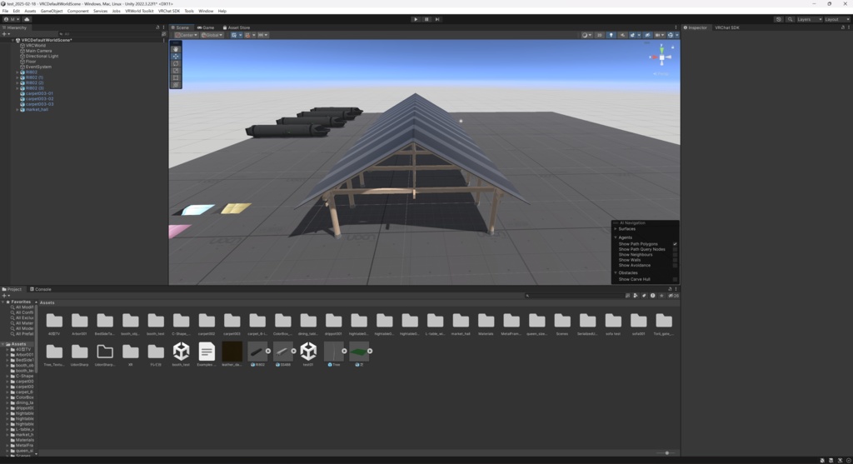853x464 pixels.
Task: Open cloud services icon
Action: [x=27, y=19]
